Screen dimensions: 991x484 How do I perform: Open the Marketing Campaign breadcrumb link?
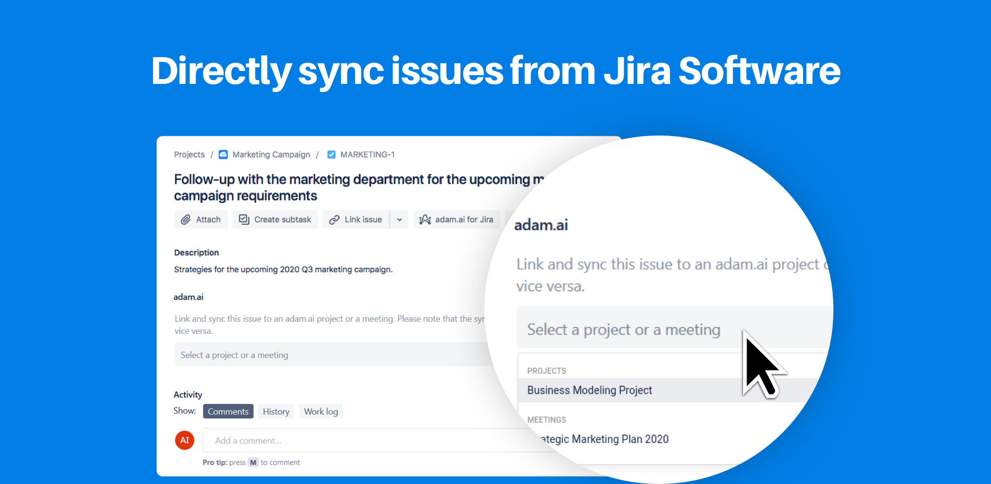tap(271, 154)
